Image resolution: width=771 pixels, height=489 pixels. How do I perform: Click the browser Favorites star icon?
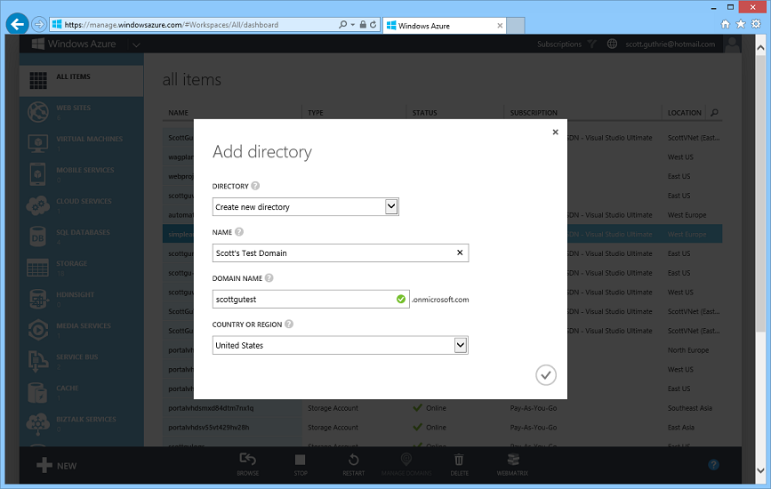(x=741, y=24)
